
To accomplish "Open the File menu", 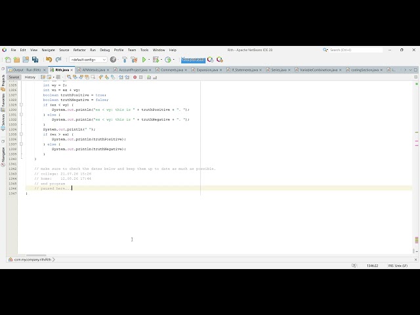I will [x=13, y=50].
